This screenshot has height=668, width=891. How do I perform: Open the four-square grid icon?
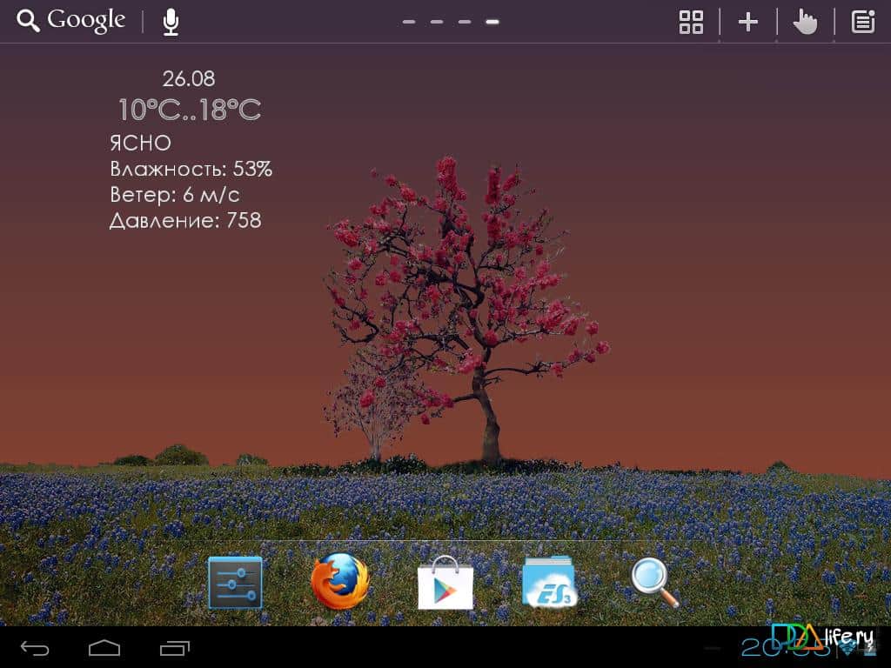[x=691, y=22]
